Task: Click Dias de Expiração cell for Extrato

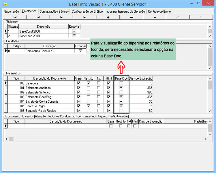Action: (141, 101)
